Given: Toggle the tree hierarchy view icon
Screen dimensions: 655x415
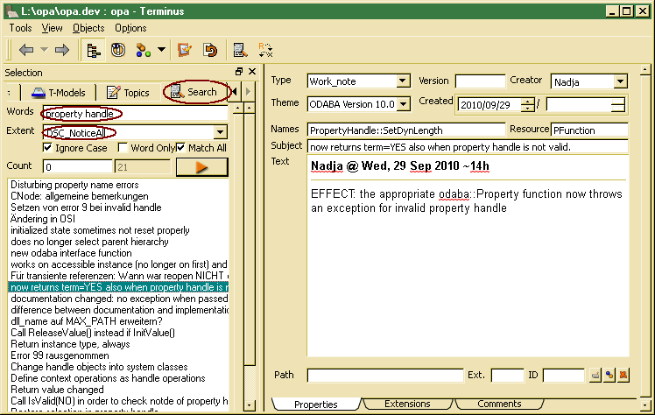Looking at the screenshot, I should (x=94, y=50).
